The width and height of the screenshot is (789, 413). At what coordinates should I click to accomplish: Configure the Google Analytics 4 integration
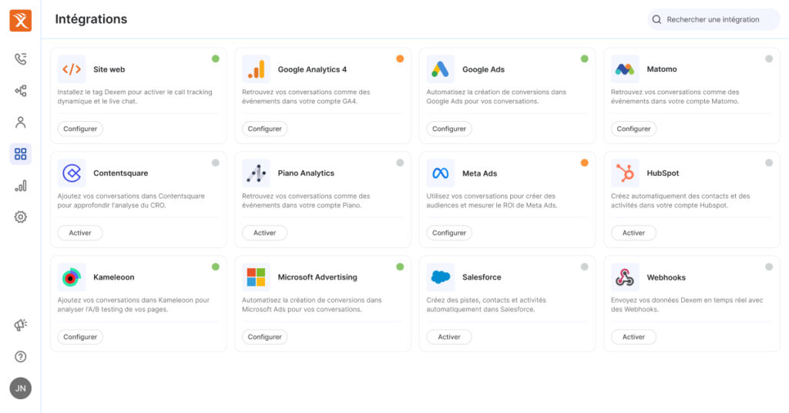pos(265,129)
